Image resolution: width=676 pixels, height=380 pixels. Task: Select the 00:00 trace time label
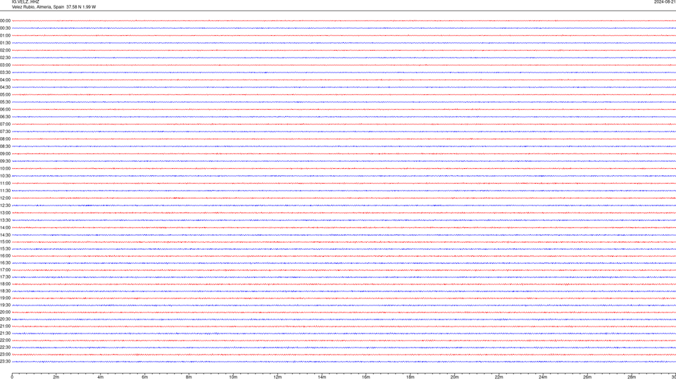tap(5, 20)
